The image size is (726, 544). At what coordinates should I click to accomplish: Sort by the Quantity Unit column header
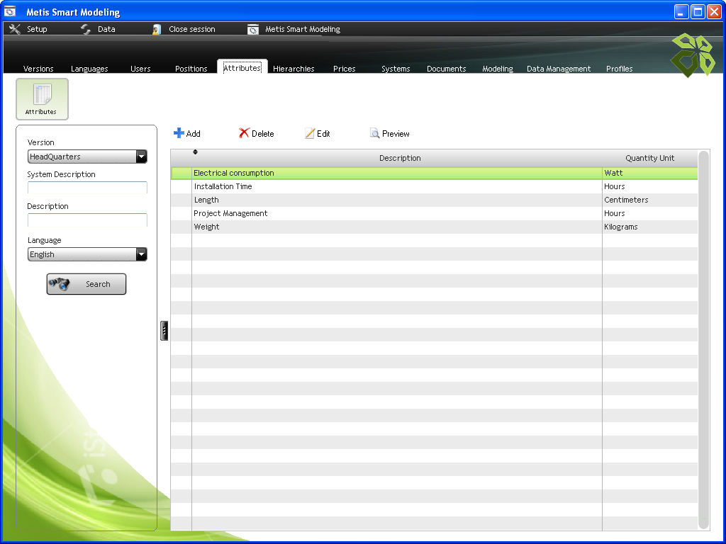[x=649, y=158]
